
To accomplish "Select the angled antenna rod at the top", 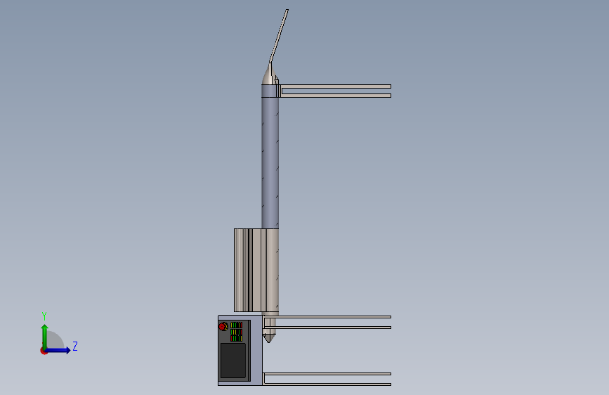I will 279,36.
